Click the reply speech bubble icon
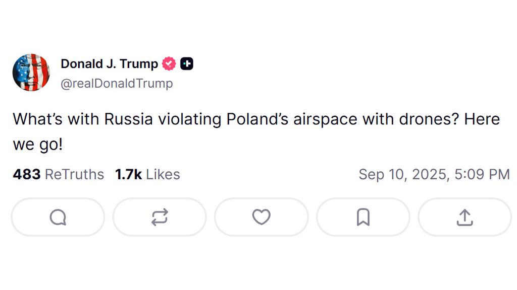 coord(58,217)
